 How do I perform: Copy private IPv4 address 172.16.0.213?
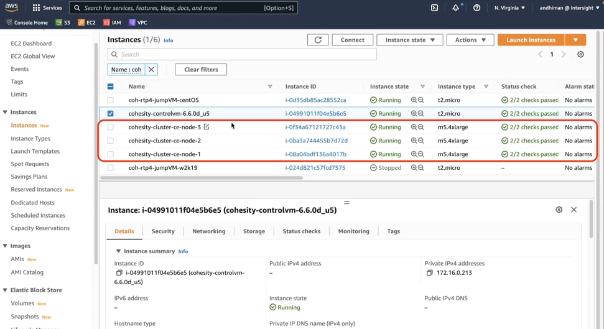(429, 273)
